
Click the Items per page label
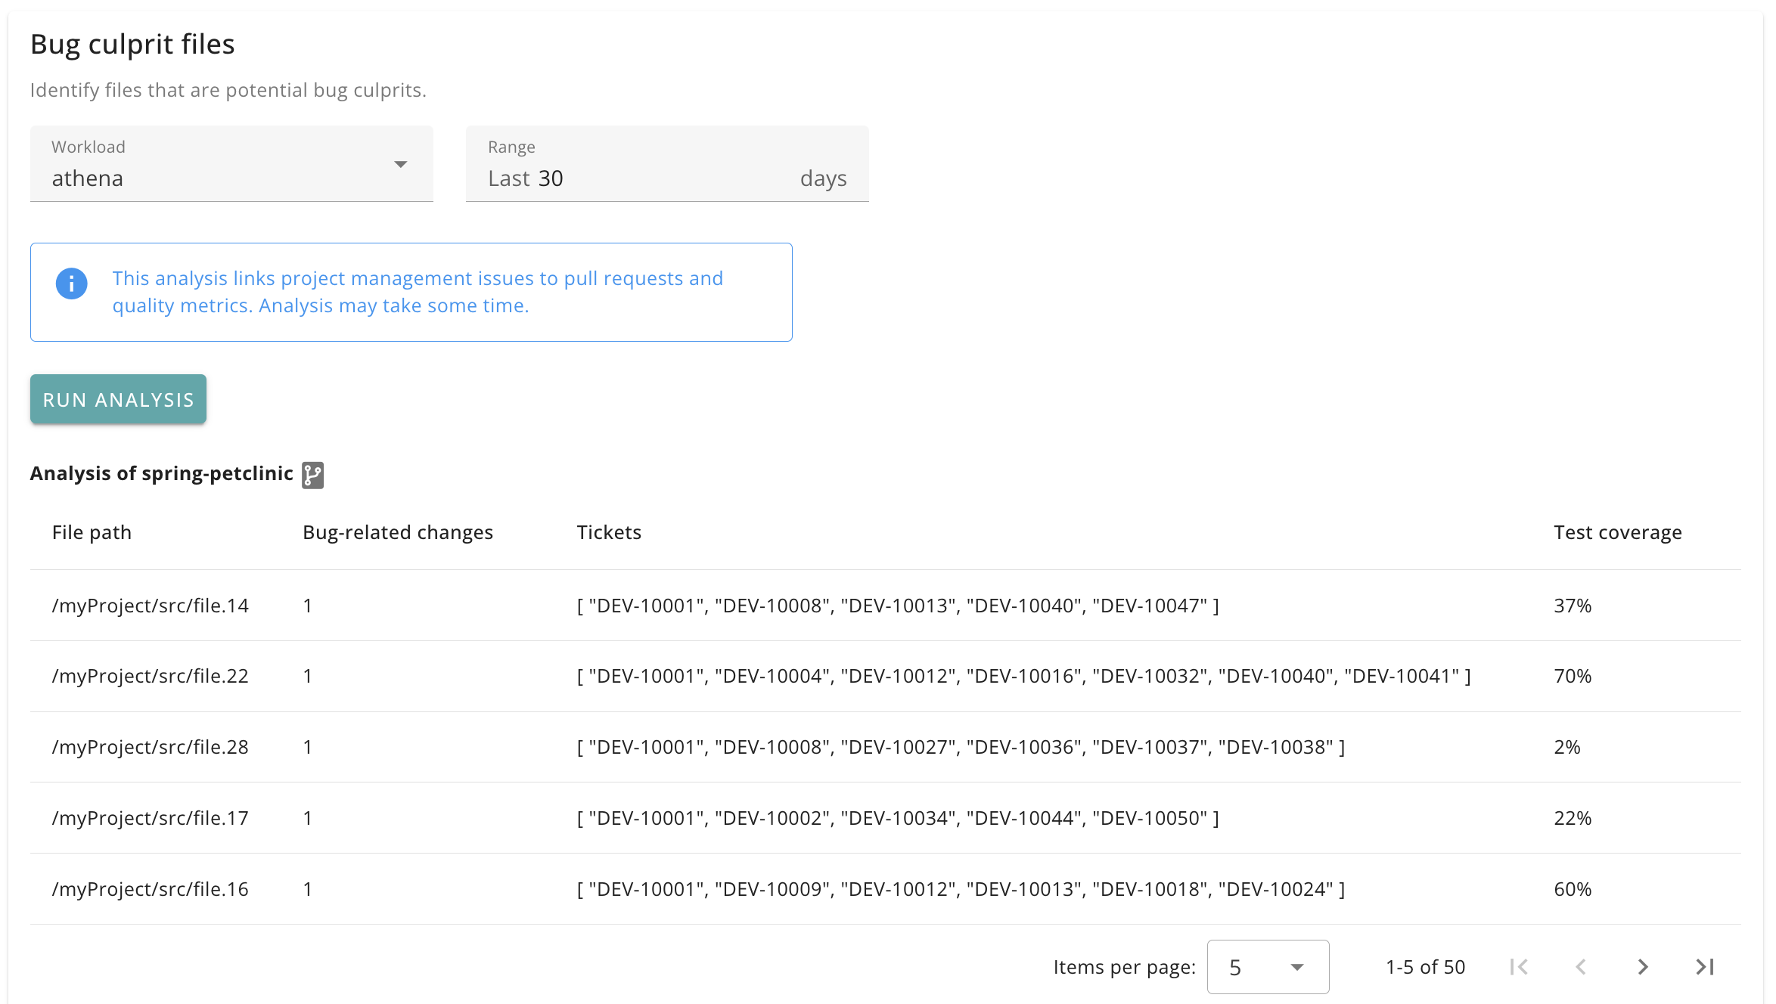(1124, 967)
